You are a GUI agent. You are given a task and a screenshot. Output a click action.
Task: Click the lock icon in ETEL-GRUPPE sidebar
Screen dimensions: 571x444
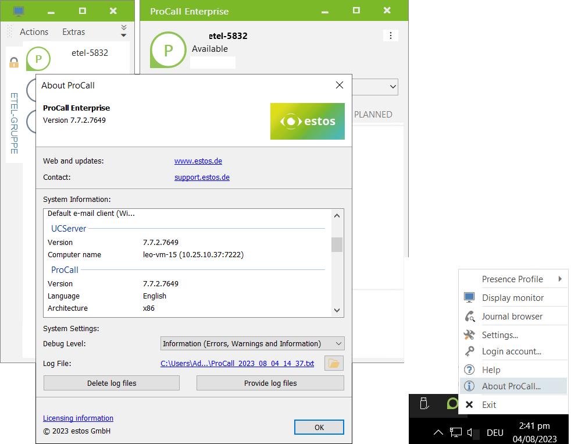(15, 62)
